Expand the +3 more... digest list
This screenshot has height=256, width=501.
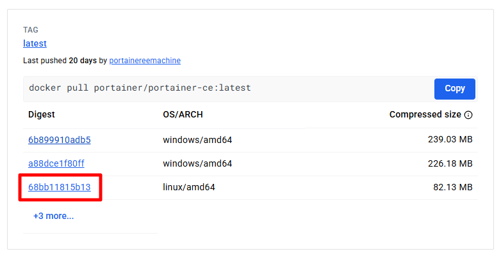[53, 216]
